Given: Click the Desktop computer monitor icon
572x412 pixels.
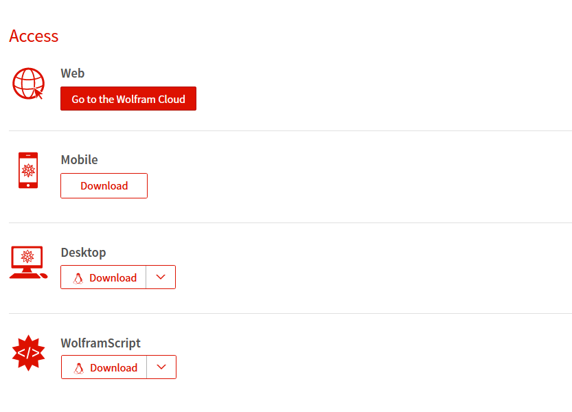Looking at the screenshot, I should pos(27,262).
